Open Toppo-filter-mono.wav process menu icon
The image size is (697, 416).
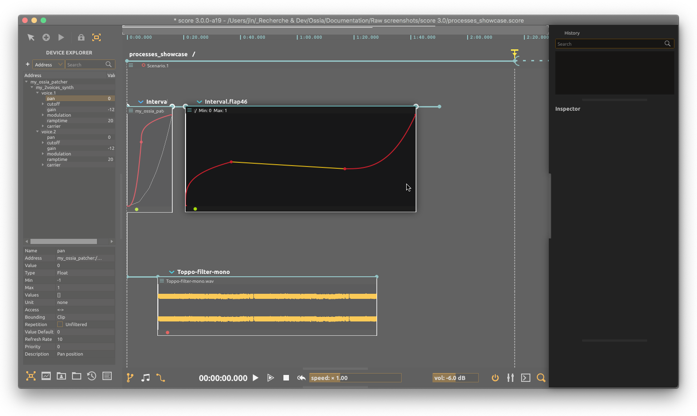[162, 281]
